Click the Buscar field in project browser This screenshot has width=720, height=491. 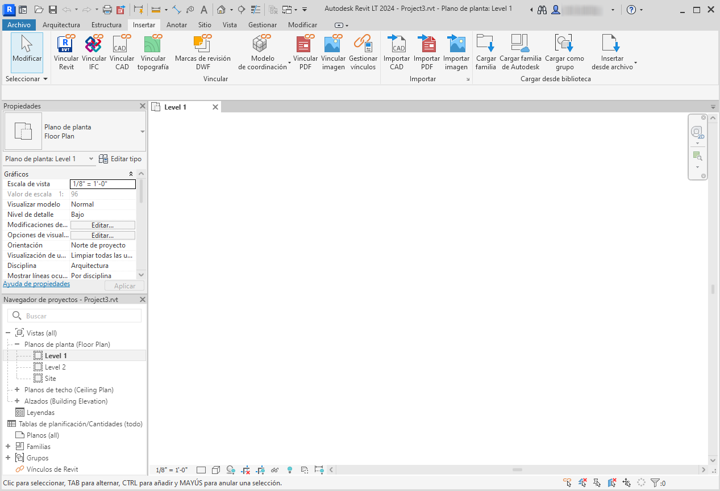(74, 316)
